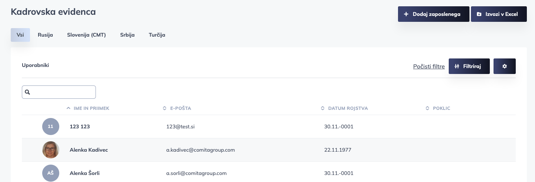Click the '11' avatar circle
Screen dimensions: 535x182
coord(51,127)
